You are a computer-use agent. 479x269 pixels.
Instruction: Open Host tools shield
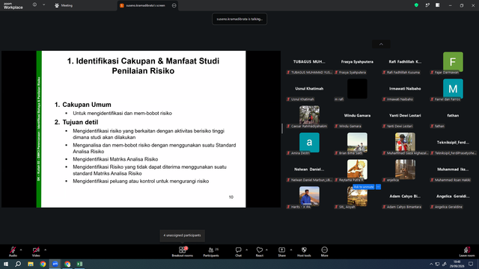(x=304, y=252)
